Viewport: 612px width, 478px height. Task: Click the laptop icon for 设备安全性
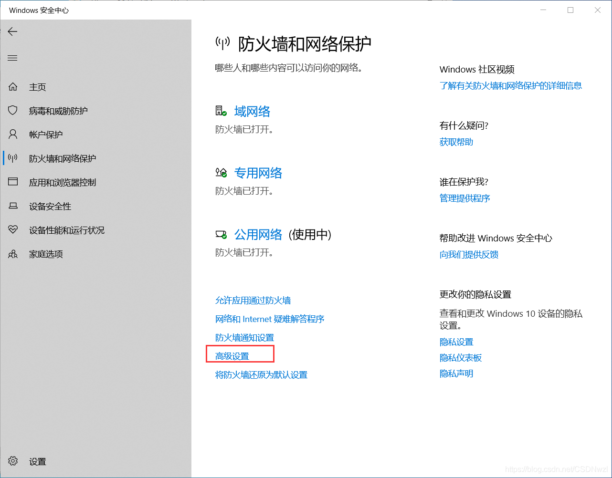pos(13,206)
